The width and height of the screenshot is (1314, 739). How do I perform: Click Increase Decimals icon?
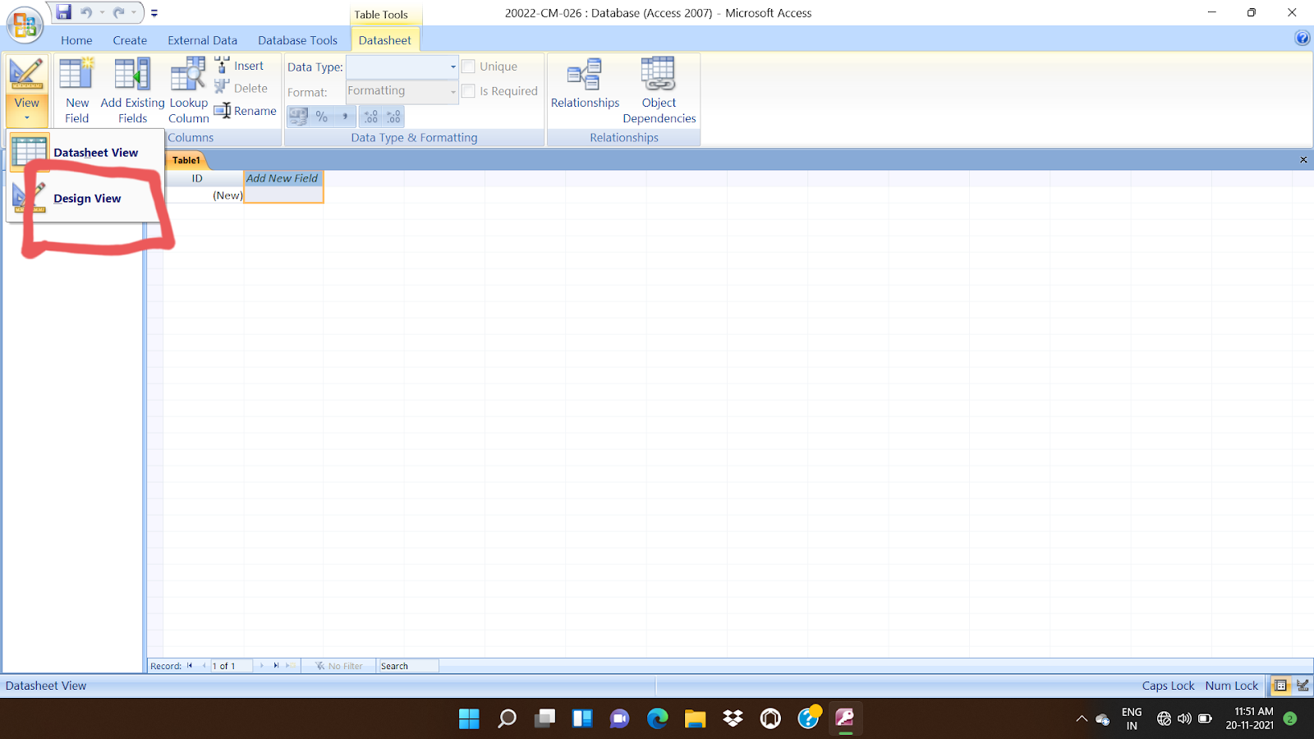click(x=371, y=117)
